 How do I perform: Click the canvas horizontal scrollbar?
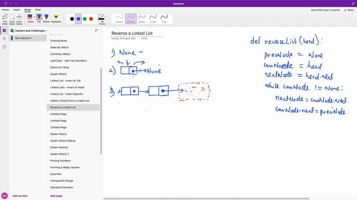pos(206,199)
